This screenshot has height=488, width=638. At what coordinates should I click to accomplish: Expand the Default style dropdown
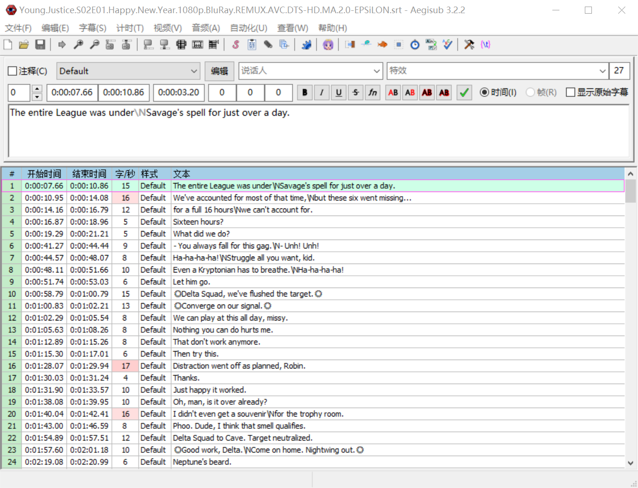pyautogui.click(x=194, y=71)
